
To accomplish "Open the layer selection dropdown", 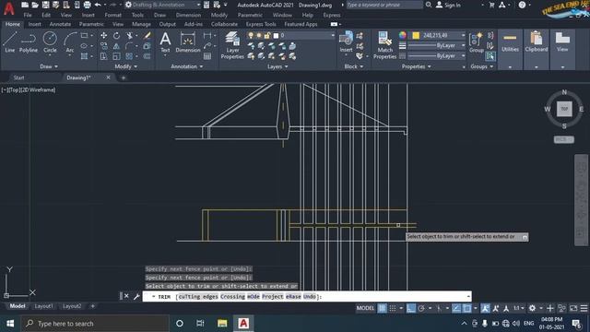I will (291, 35).
